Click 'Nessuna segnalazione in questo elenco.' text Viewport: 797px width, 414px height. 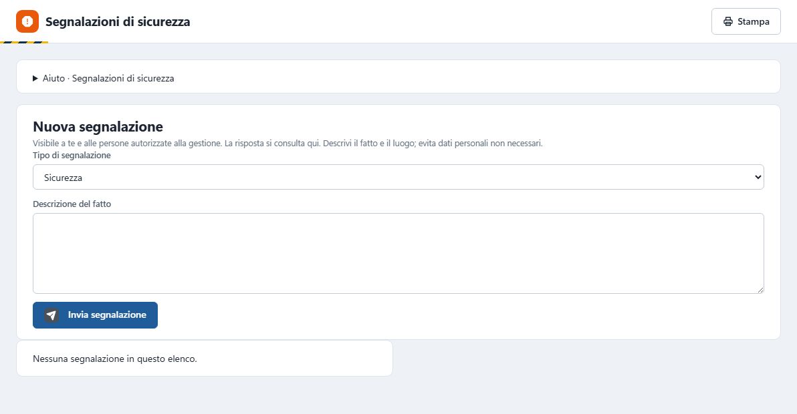click(x=115, y=359)
